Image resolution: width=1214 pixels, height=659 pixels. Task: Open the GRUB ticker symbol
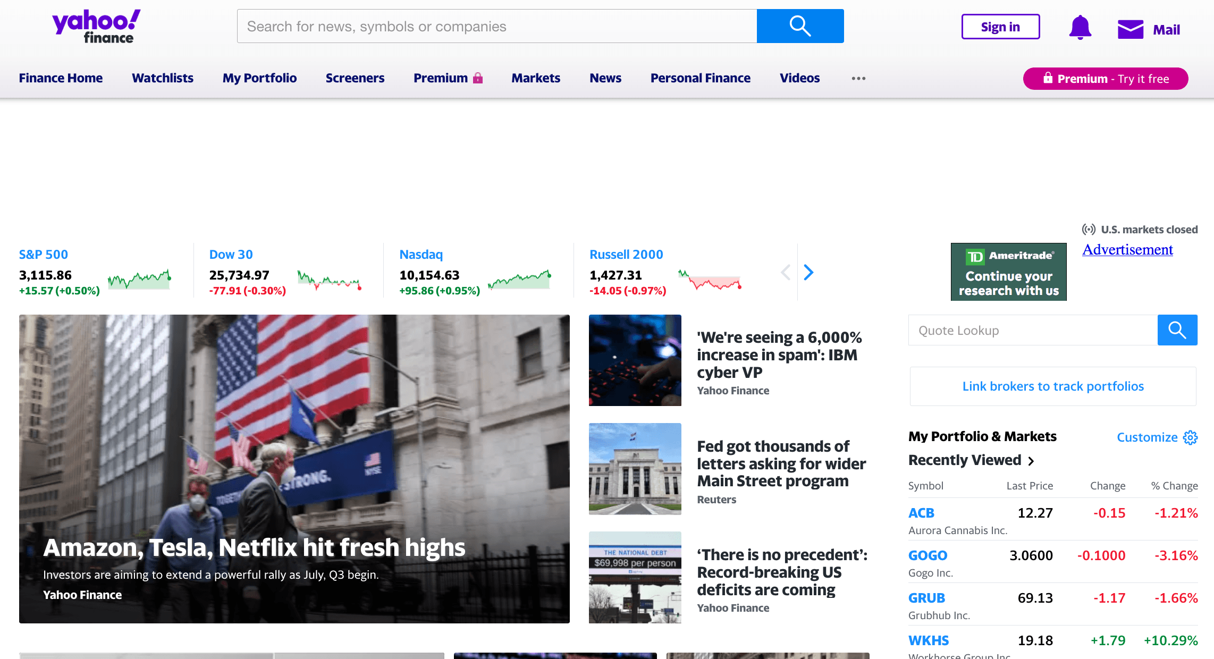926,598
